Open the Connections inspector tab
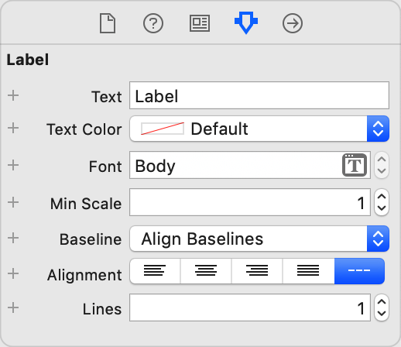401x347 pixels. pos(293,23)
